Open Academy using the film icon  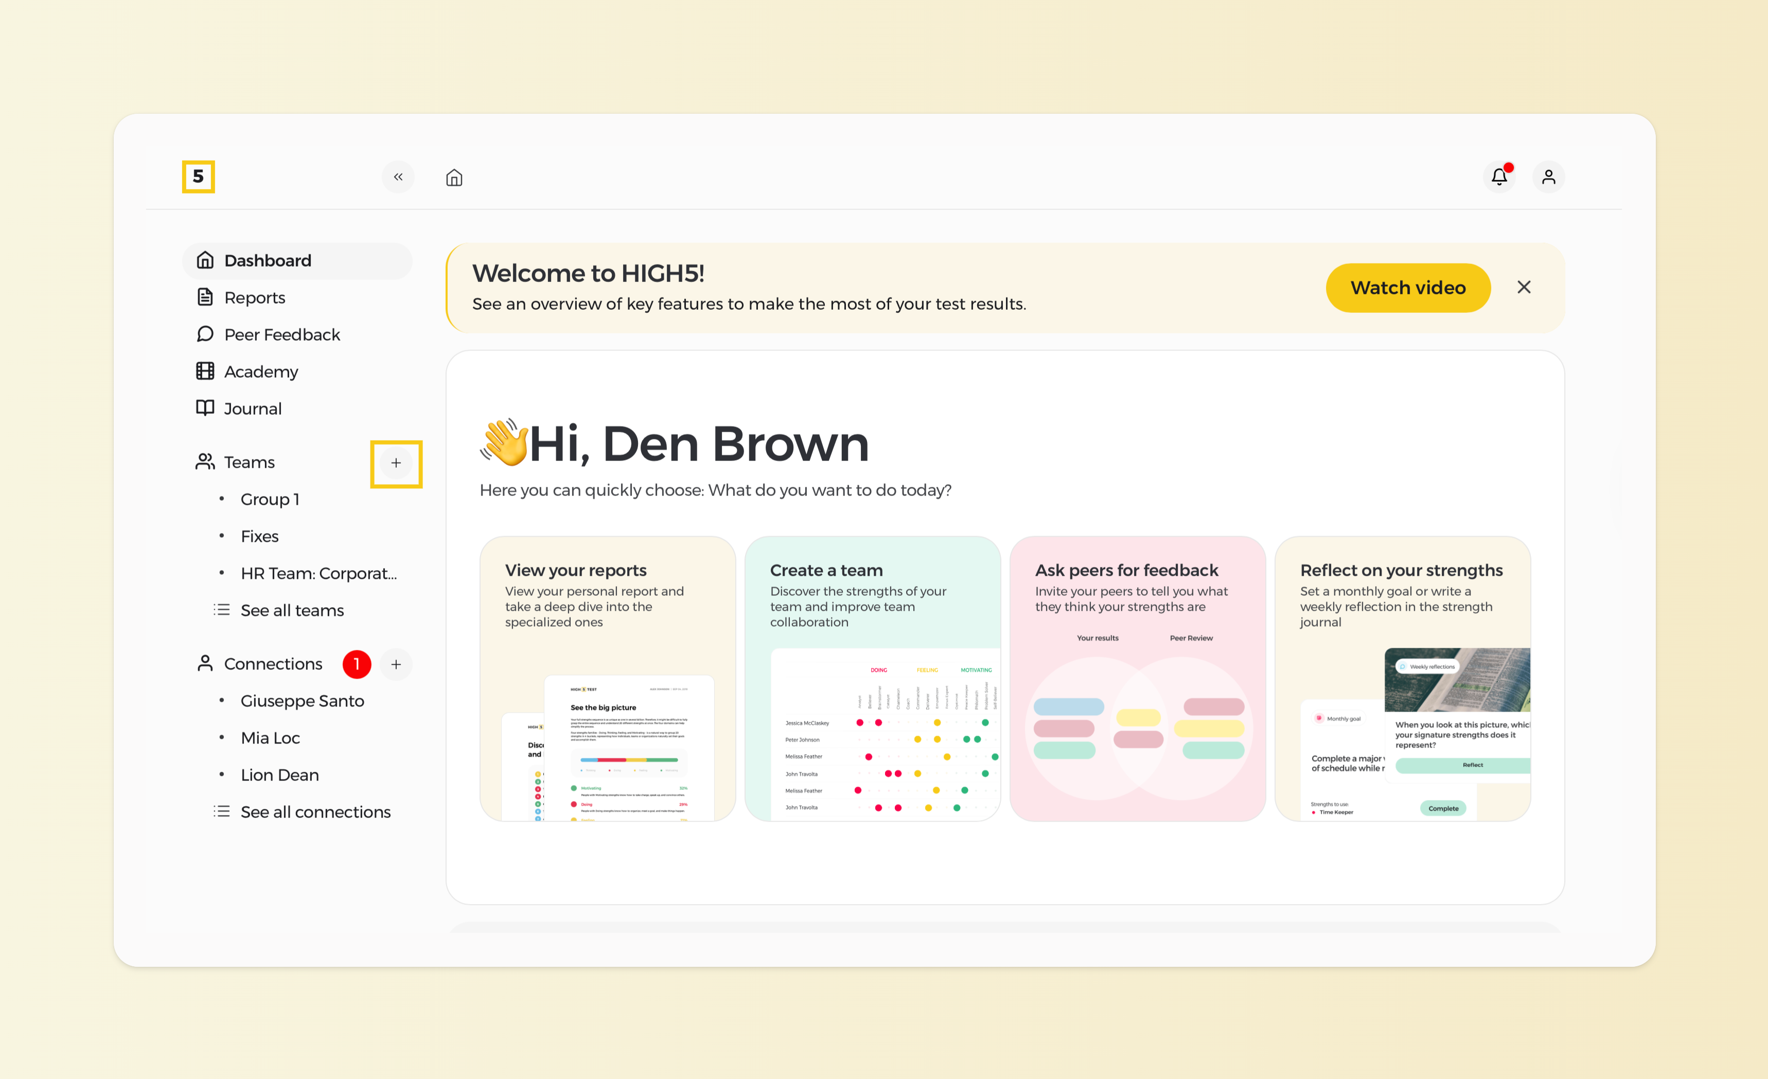click(x=206, y=371)
